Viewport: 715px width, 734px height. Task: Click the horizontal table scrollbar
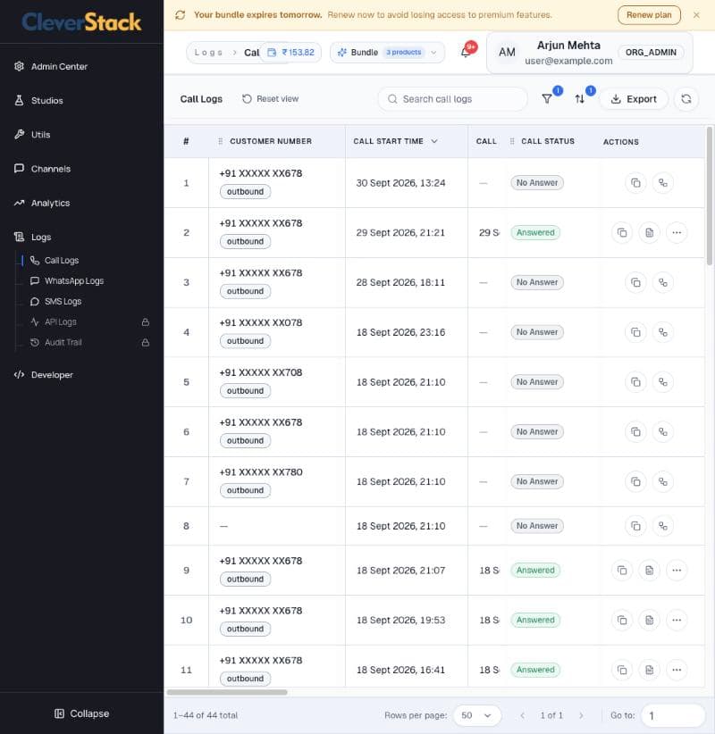coord(227,692)
